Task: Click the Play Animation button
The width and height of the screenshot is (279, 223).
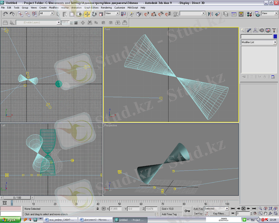Action: coord(243,209)
